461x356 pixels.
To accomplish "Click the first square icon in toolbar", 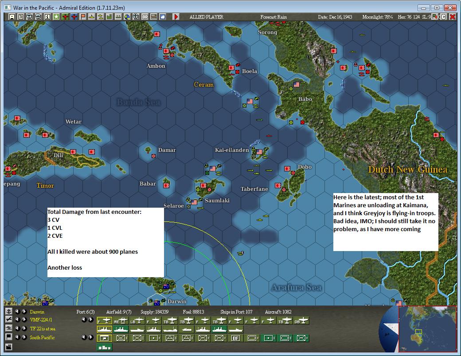I will coord(12,17).
